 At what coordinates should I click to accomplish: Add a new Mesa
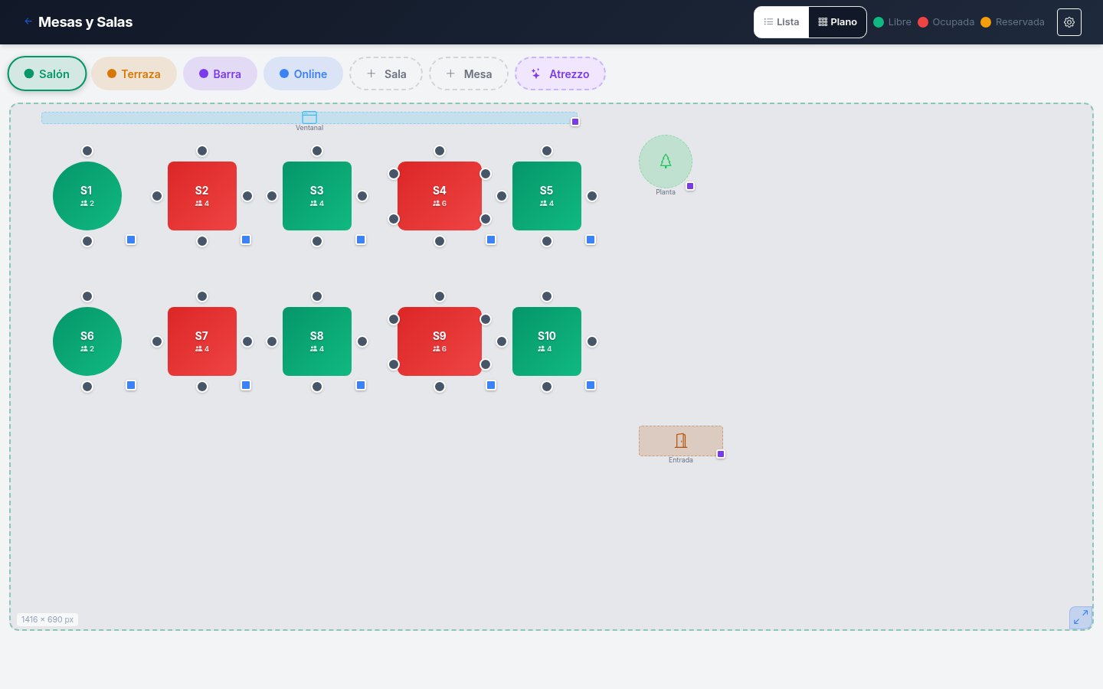[x=469, y=73]
